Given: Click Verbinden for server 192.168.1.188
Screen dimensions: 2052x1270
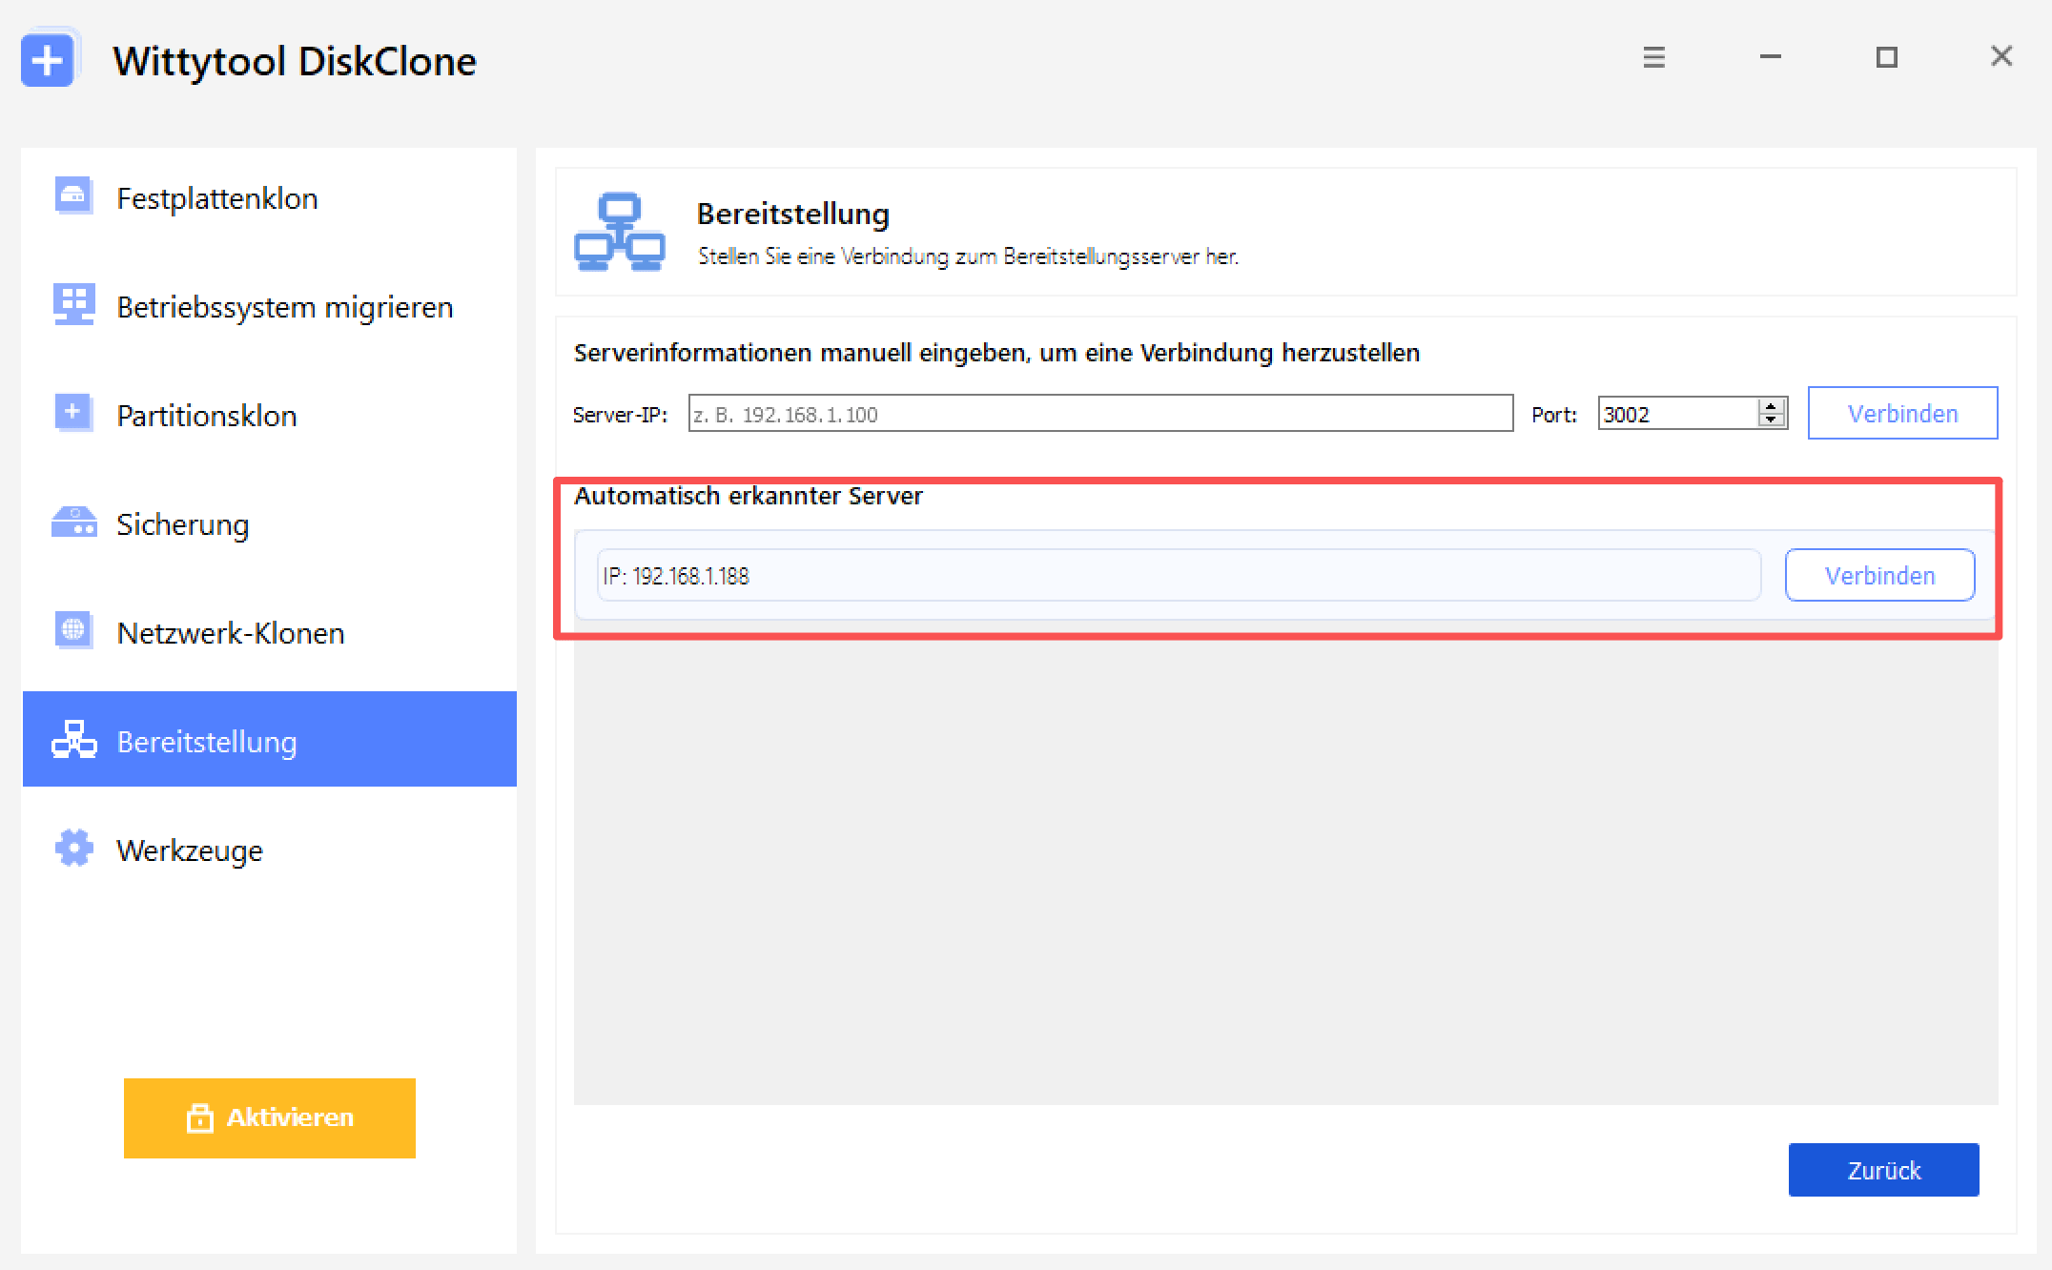Looking at the screenshot, I should (x=1879, y=575).
